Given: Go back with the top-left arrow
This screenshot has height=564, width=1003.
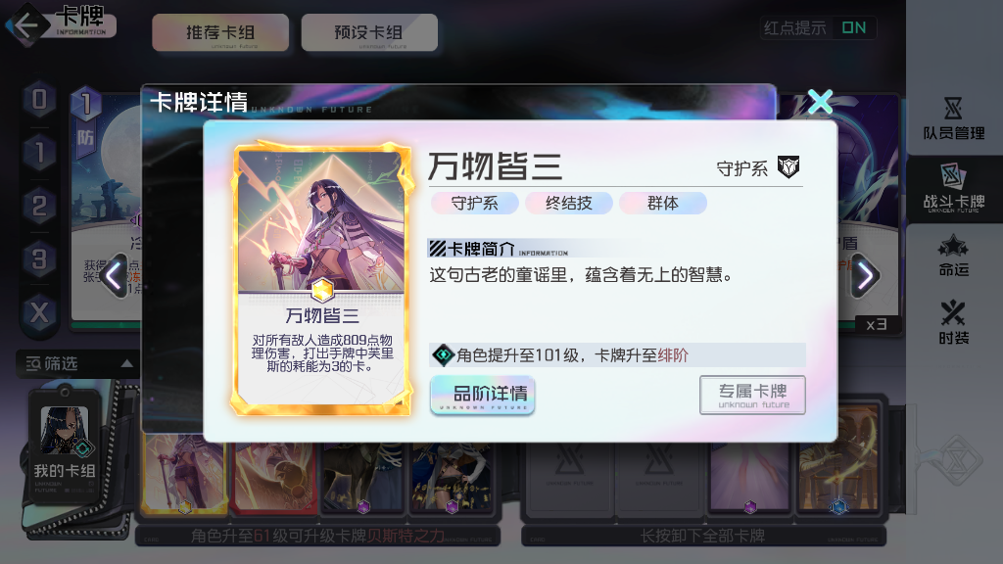Looking at the screenshot, I should coord(25,26).
